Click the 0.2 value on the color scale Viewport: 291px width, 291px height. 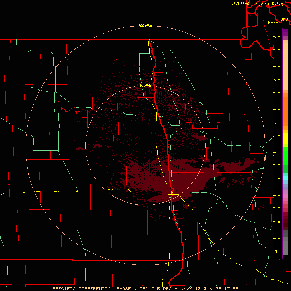pos(276,209)
